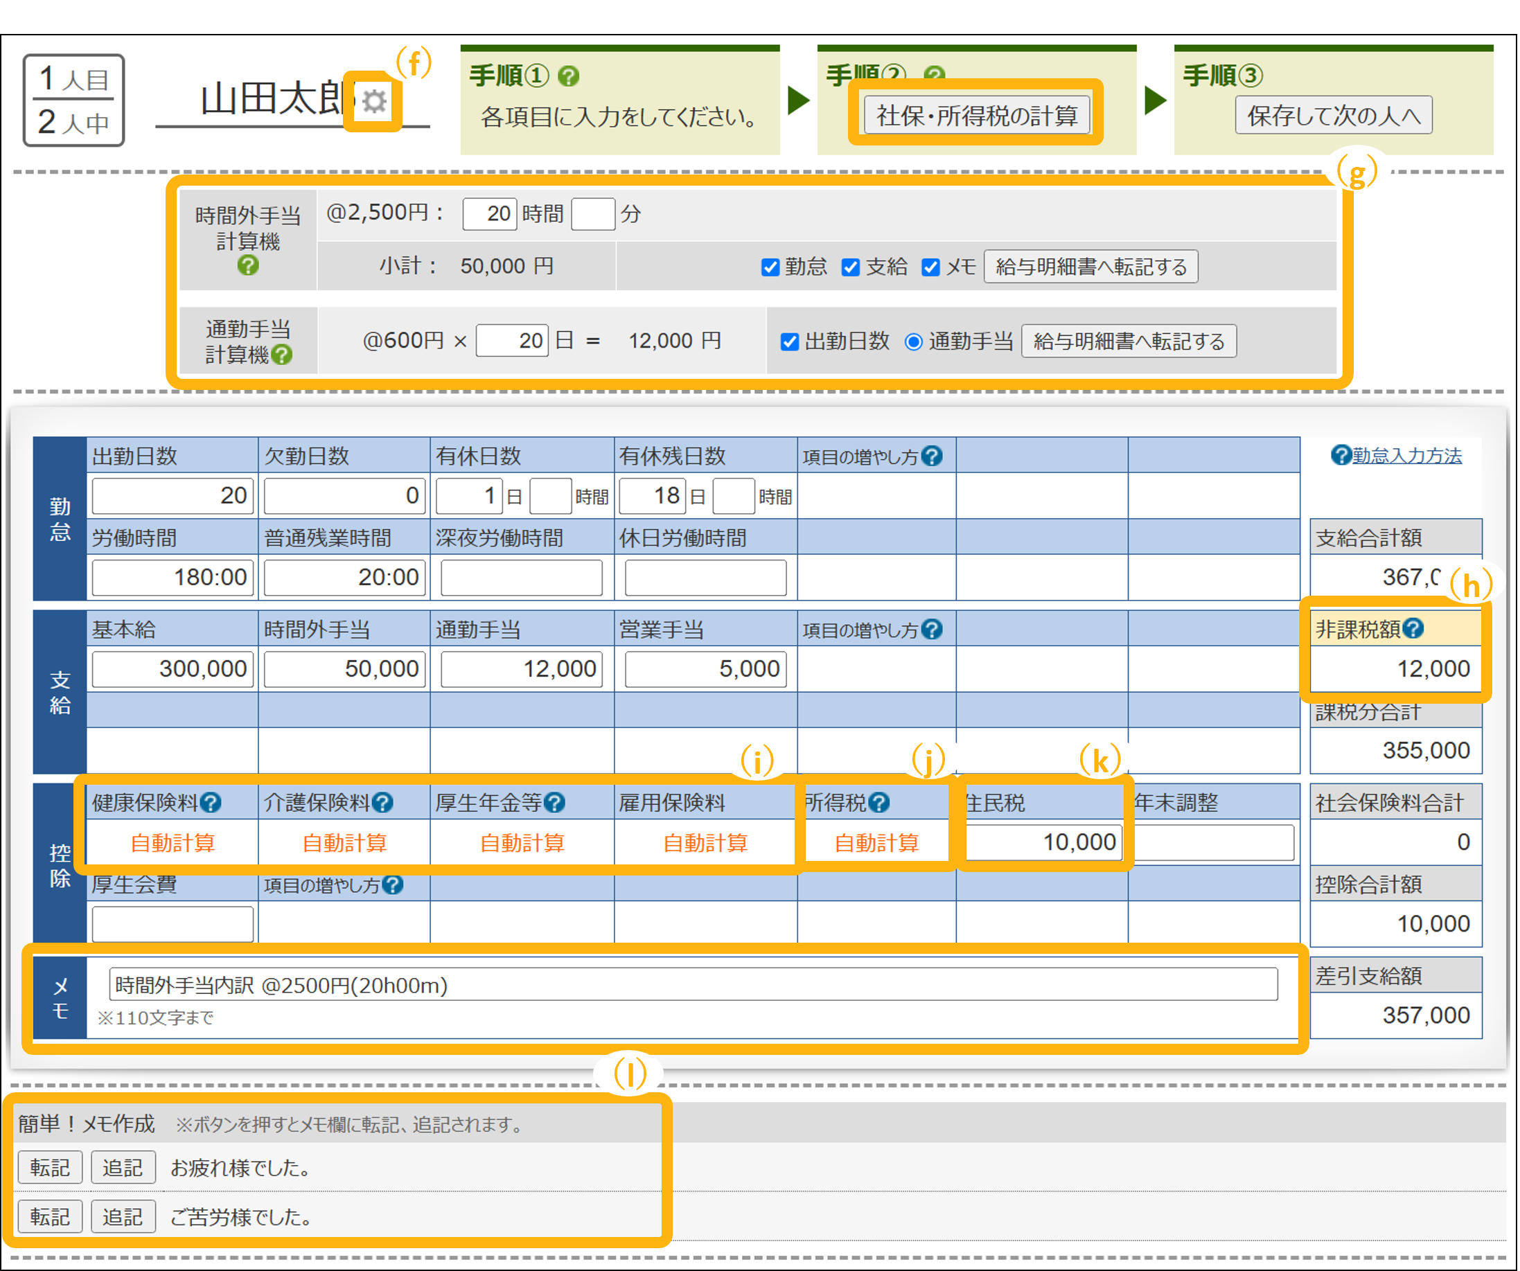
Task: Click the 社保・所得税の計算 button
Action: (976, 115)
